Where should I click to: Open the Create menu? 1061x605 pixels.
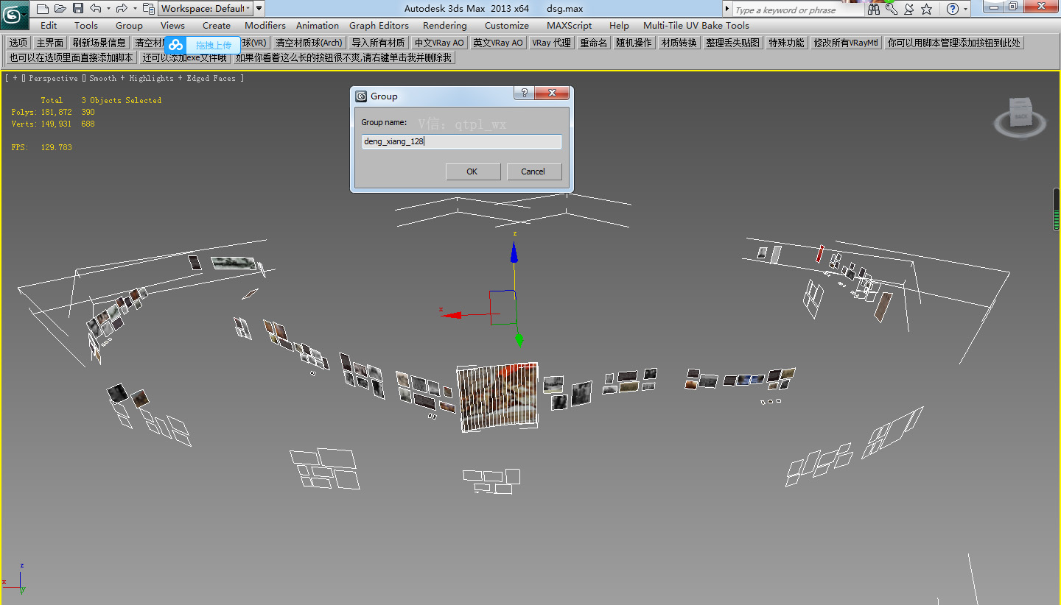tap(217, 25)
